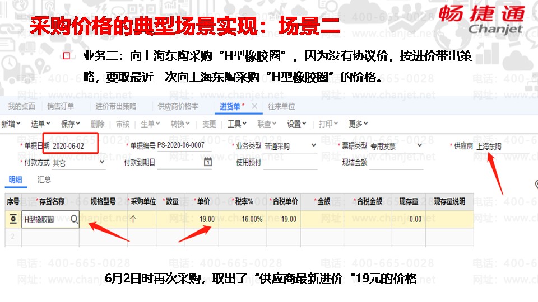Click the 现存量 column header
538x302 pixels.
pos(409,202)
